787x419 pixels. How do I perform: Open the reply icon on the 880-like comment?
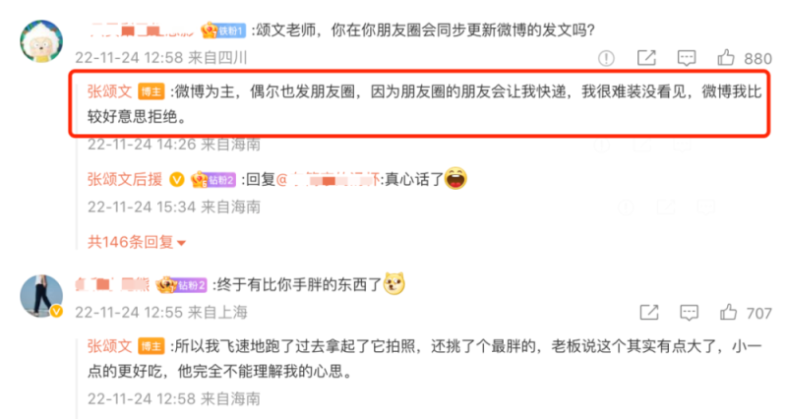(686, 58)
